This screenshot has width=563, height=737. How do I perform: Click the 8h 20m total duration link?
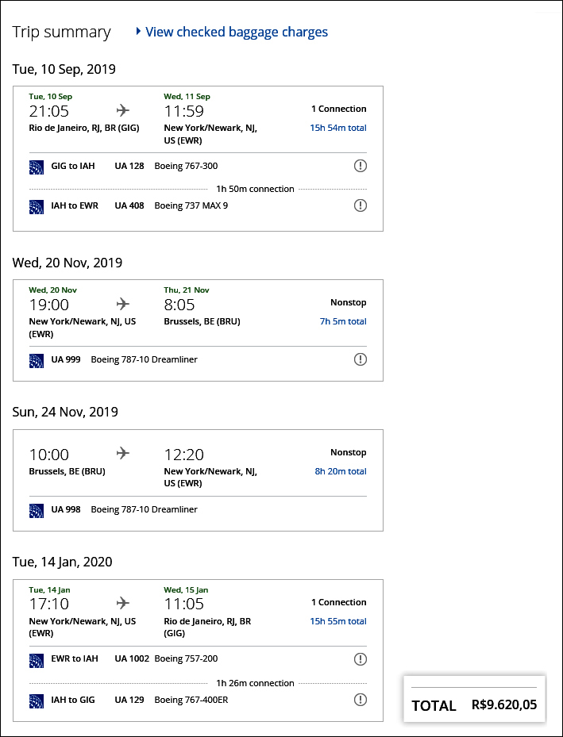click(341, 471)
